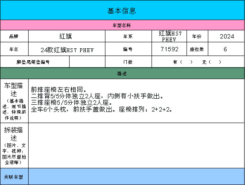Select the empty 拆装描述 content area
The image size is (245, 185).
136,146
